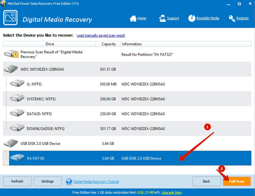Click the Back button
This screenshot has width=255, height=196.
(x=207, y=181)
